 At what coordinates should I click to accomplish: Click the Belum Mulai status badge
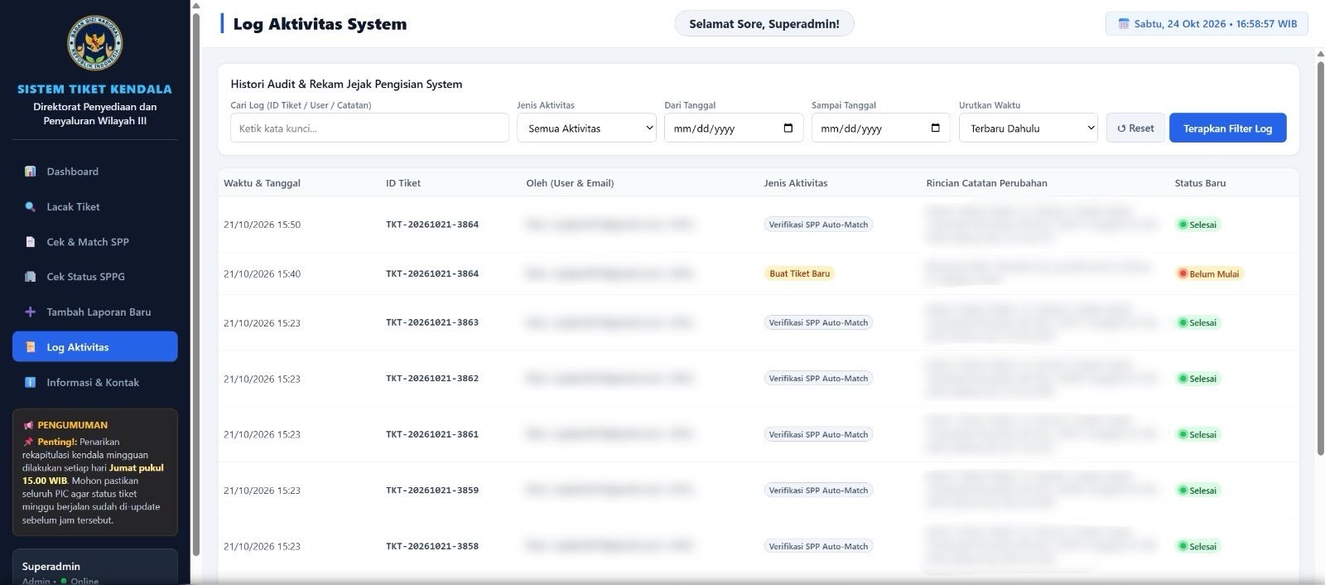coord(1209,273)
